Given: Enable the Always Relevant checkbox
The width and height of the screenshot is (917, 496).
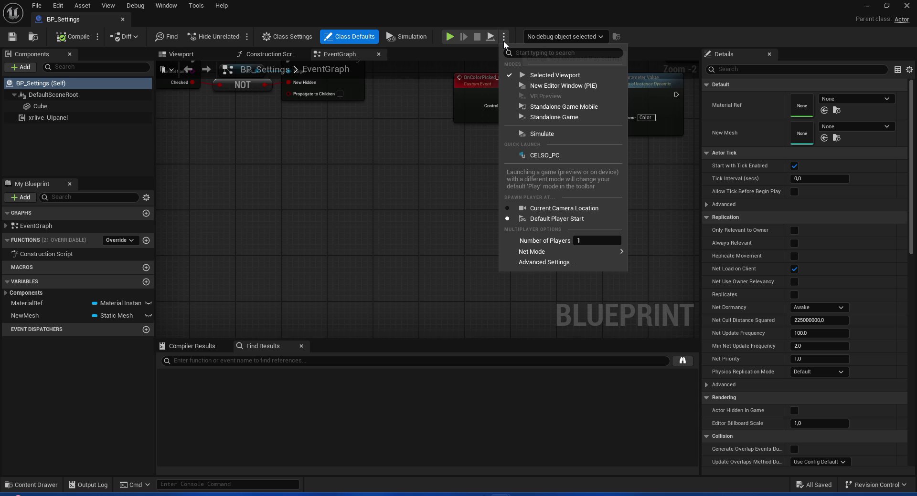Looking at the screenshot, I should pos(794,243).
